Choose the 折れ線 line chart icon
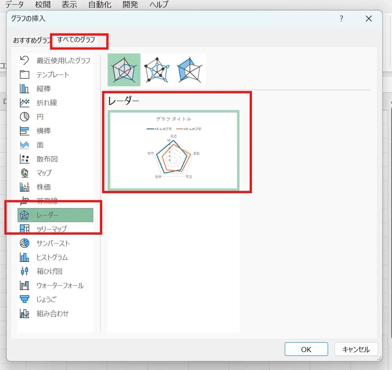The image size is (392, 370). click(25, 103)
